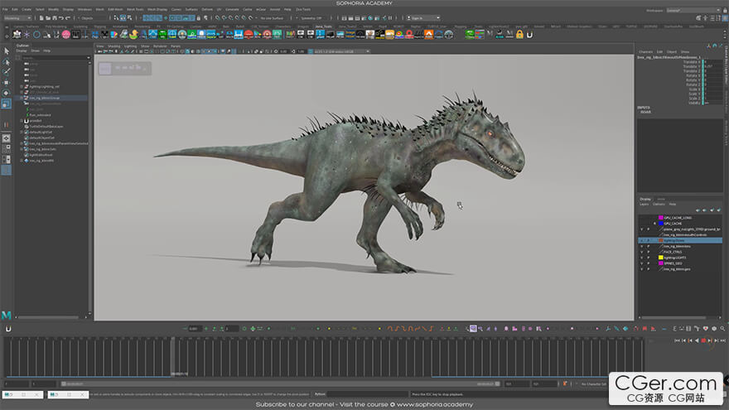The image size is (729, 410).
Task: Click the New Scene status line icon
Action: point(41,18)
